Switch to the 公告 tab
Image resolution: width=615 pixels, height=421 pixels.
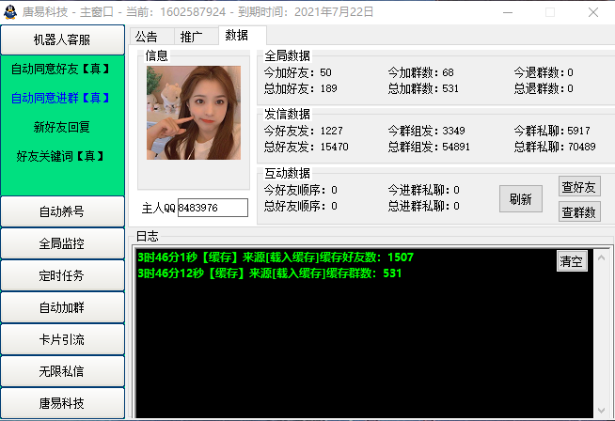click(x=151, y=37)
